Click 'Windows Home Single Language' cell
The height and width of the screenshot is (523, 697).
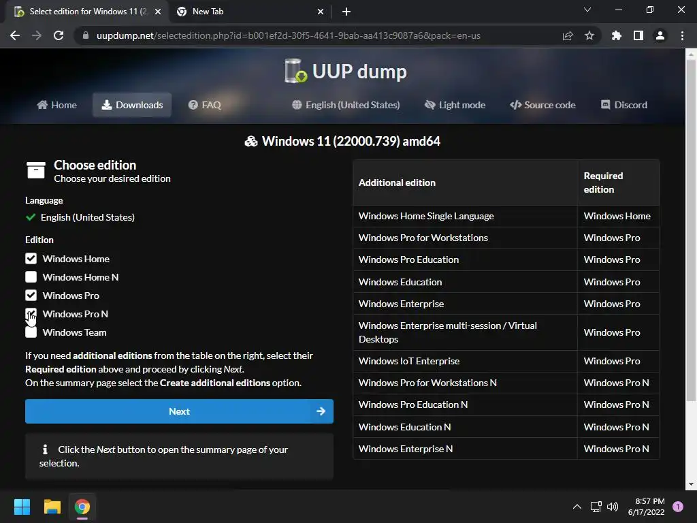click(465, 216)
